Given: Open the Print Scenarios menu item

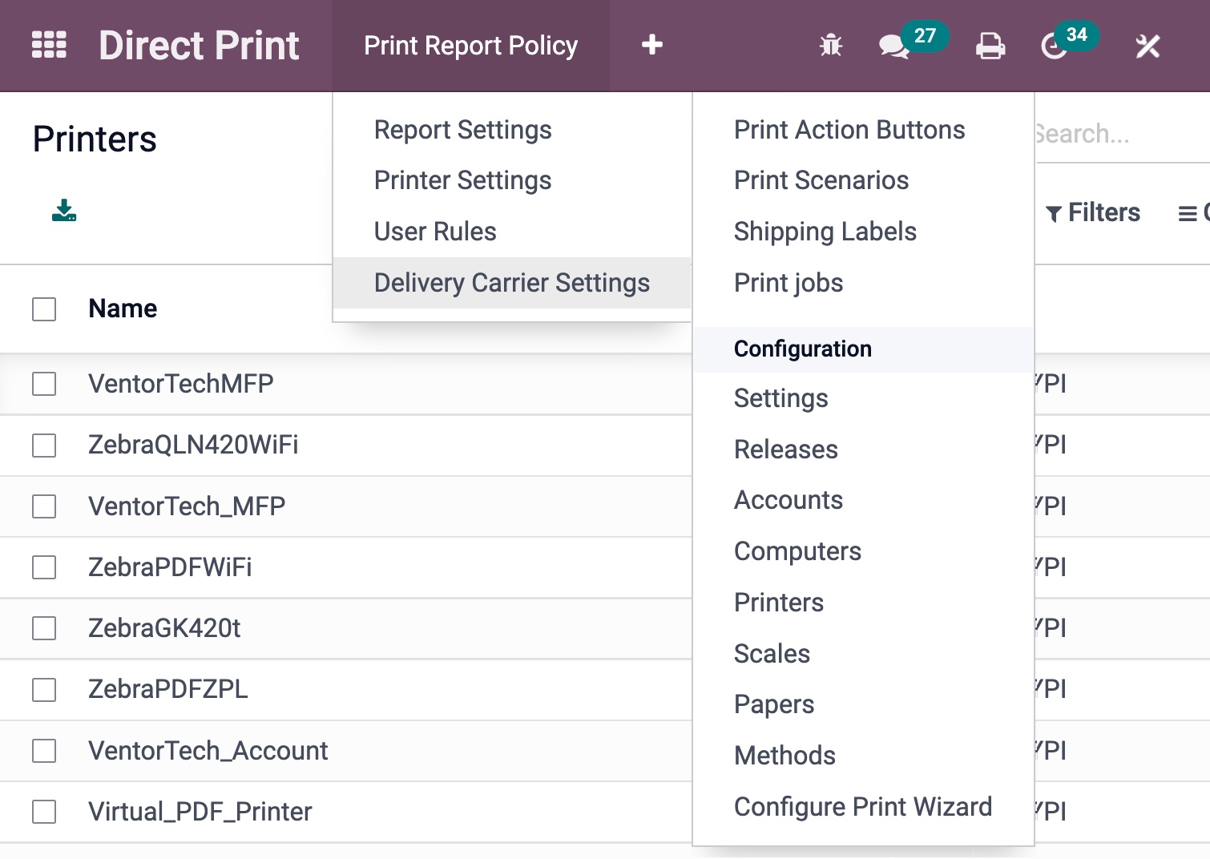Looking at the screenshot, I should [821, 180].
